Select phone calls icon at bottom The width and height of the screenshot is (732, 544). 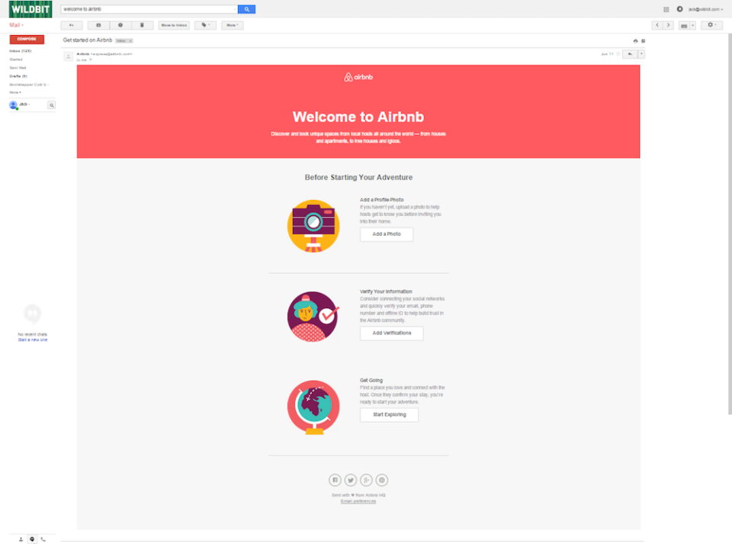pyautogui.click(x=43, y=539)
